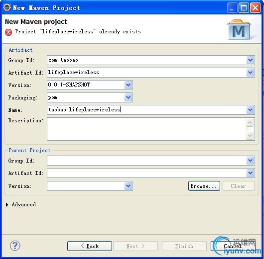The image size is (264, 259).
Task: Open the Name field dropdown arrow
Action: click(251, 110)
